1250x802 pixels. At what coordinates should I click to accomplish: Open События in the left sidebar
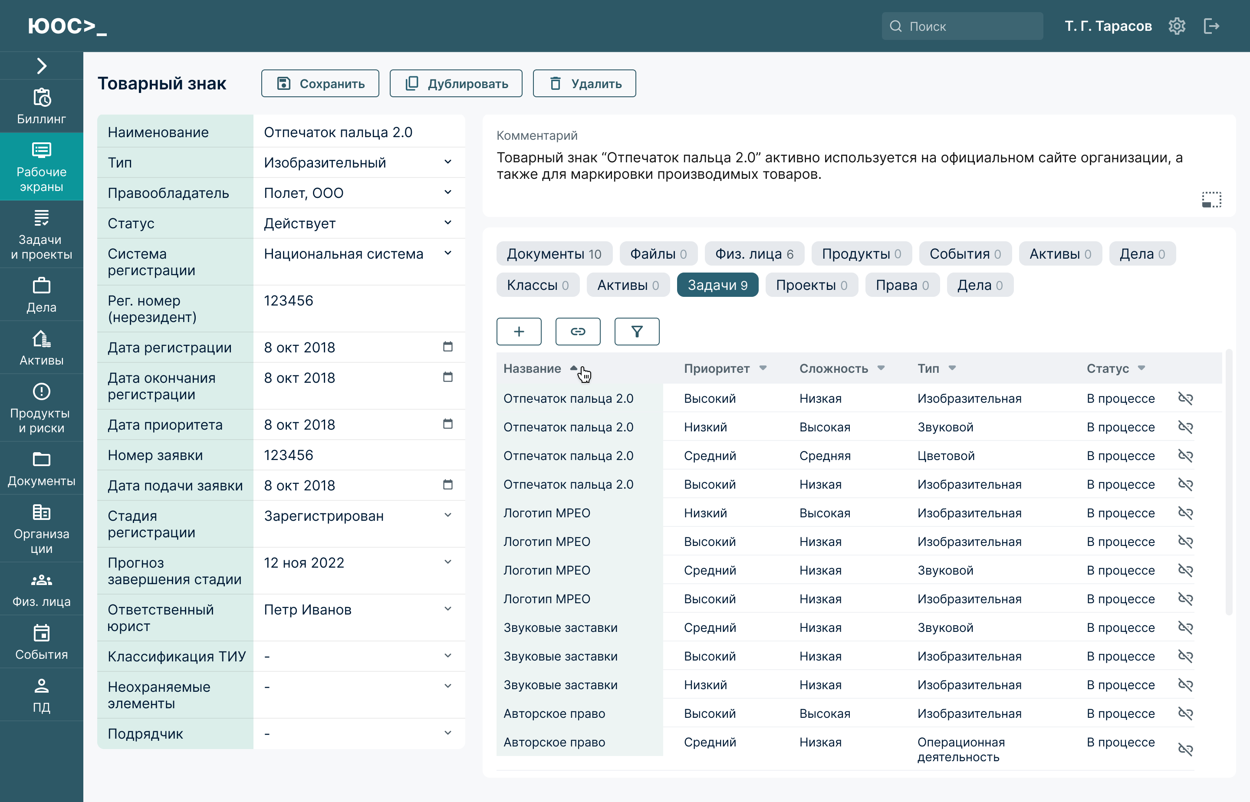tap(41, 642)
